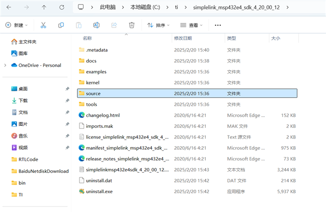The width and height of the screenshot is (326, 213).
Task: Open 图片 quick access item
Action: pyautogui.click(x=19, y=124)
